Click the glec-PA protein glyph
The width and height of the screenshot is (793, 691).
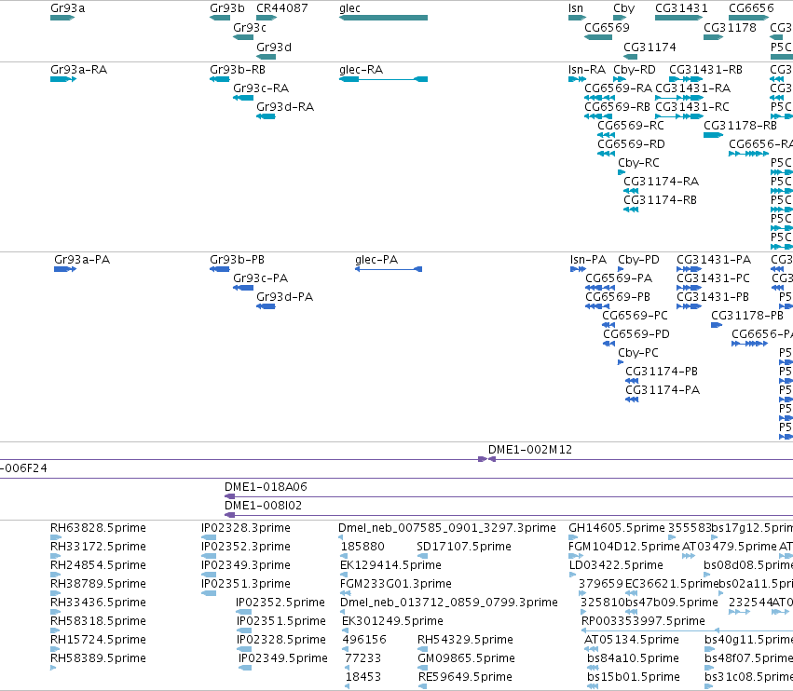tap(389, 269)
